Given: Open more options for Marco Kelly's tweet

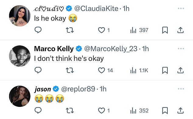Looking at the screenshot, I should [181, 49].
